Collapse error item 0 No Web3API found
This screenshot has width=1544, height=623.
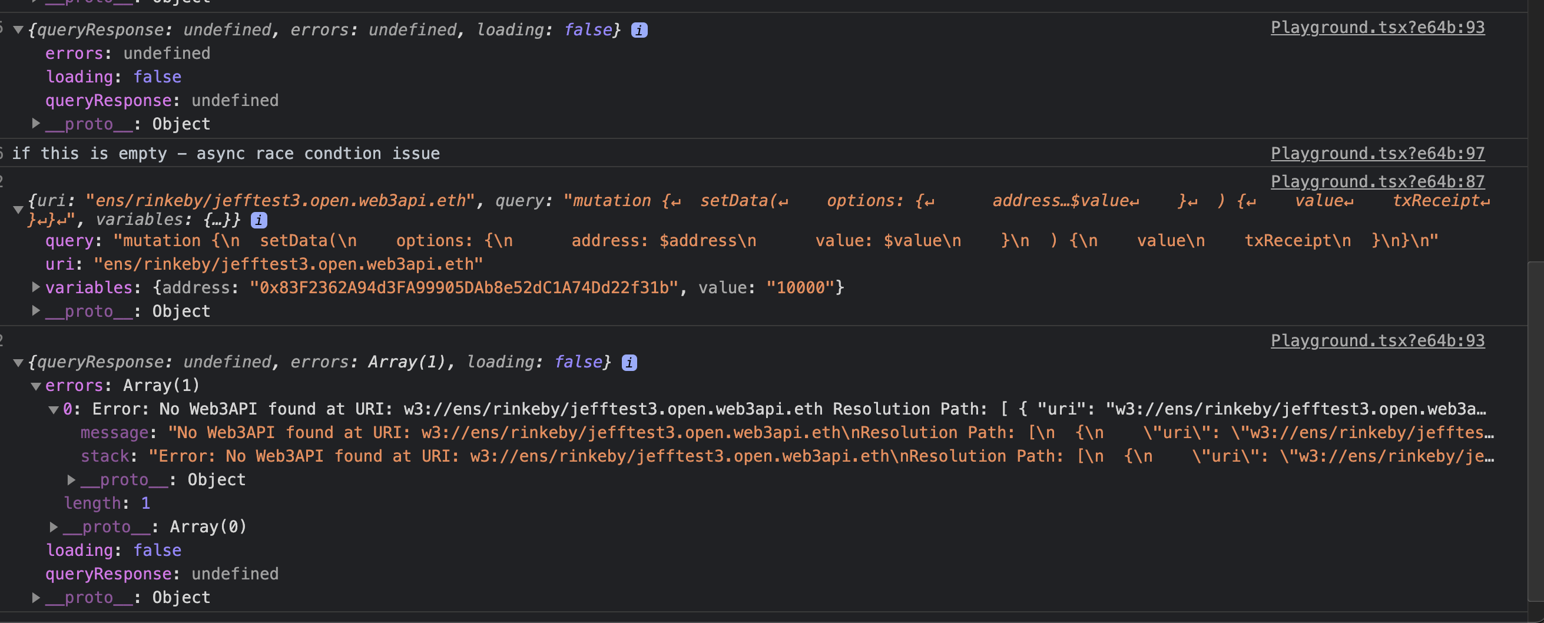click(54, 409)
